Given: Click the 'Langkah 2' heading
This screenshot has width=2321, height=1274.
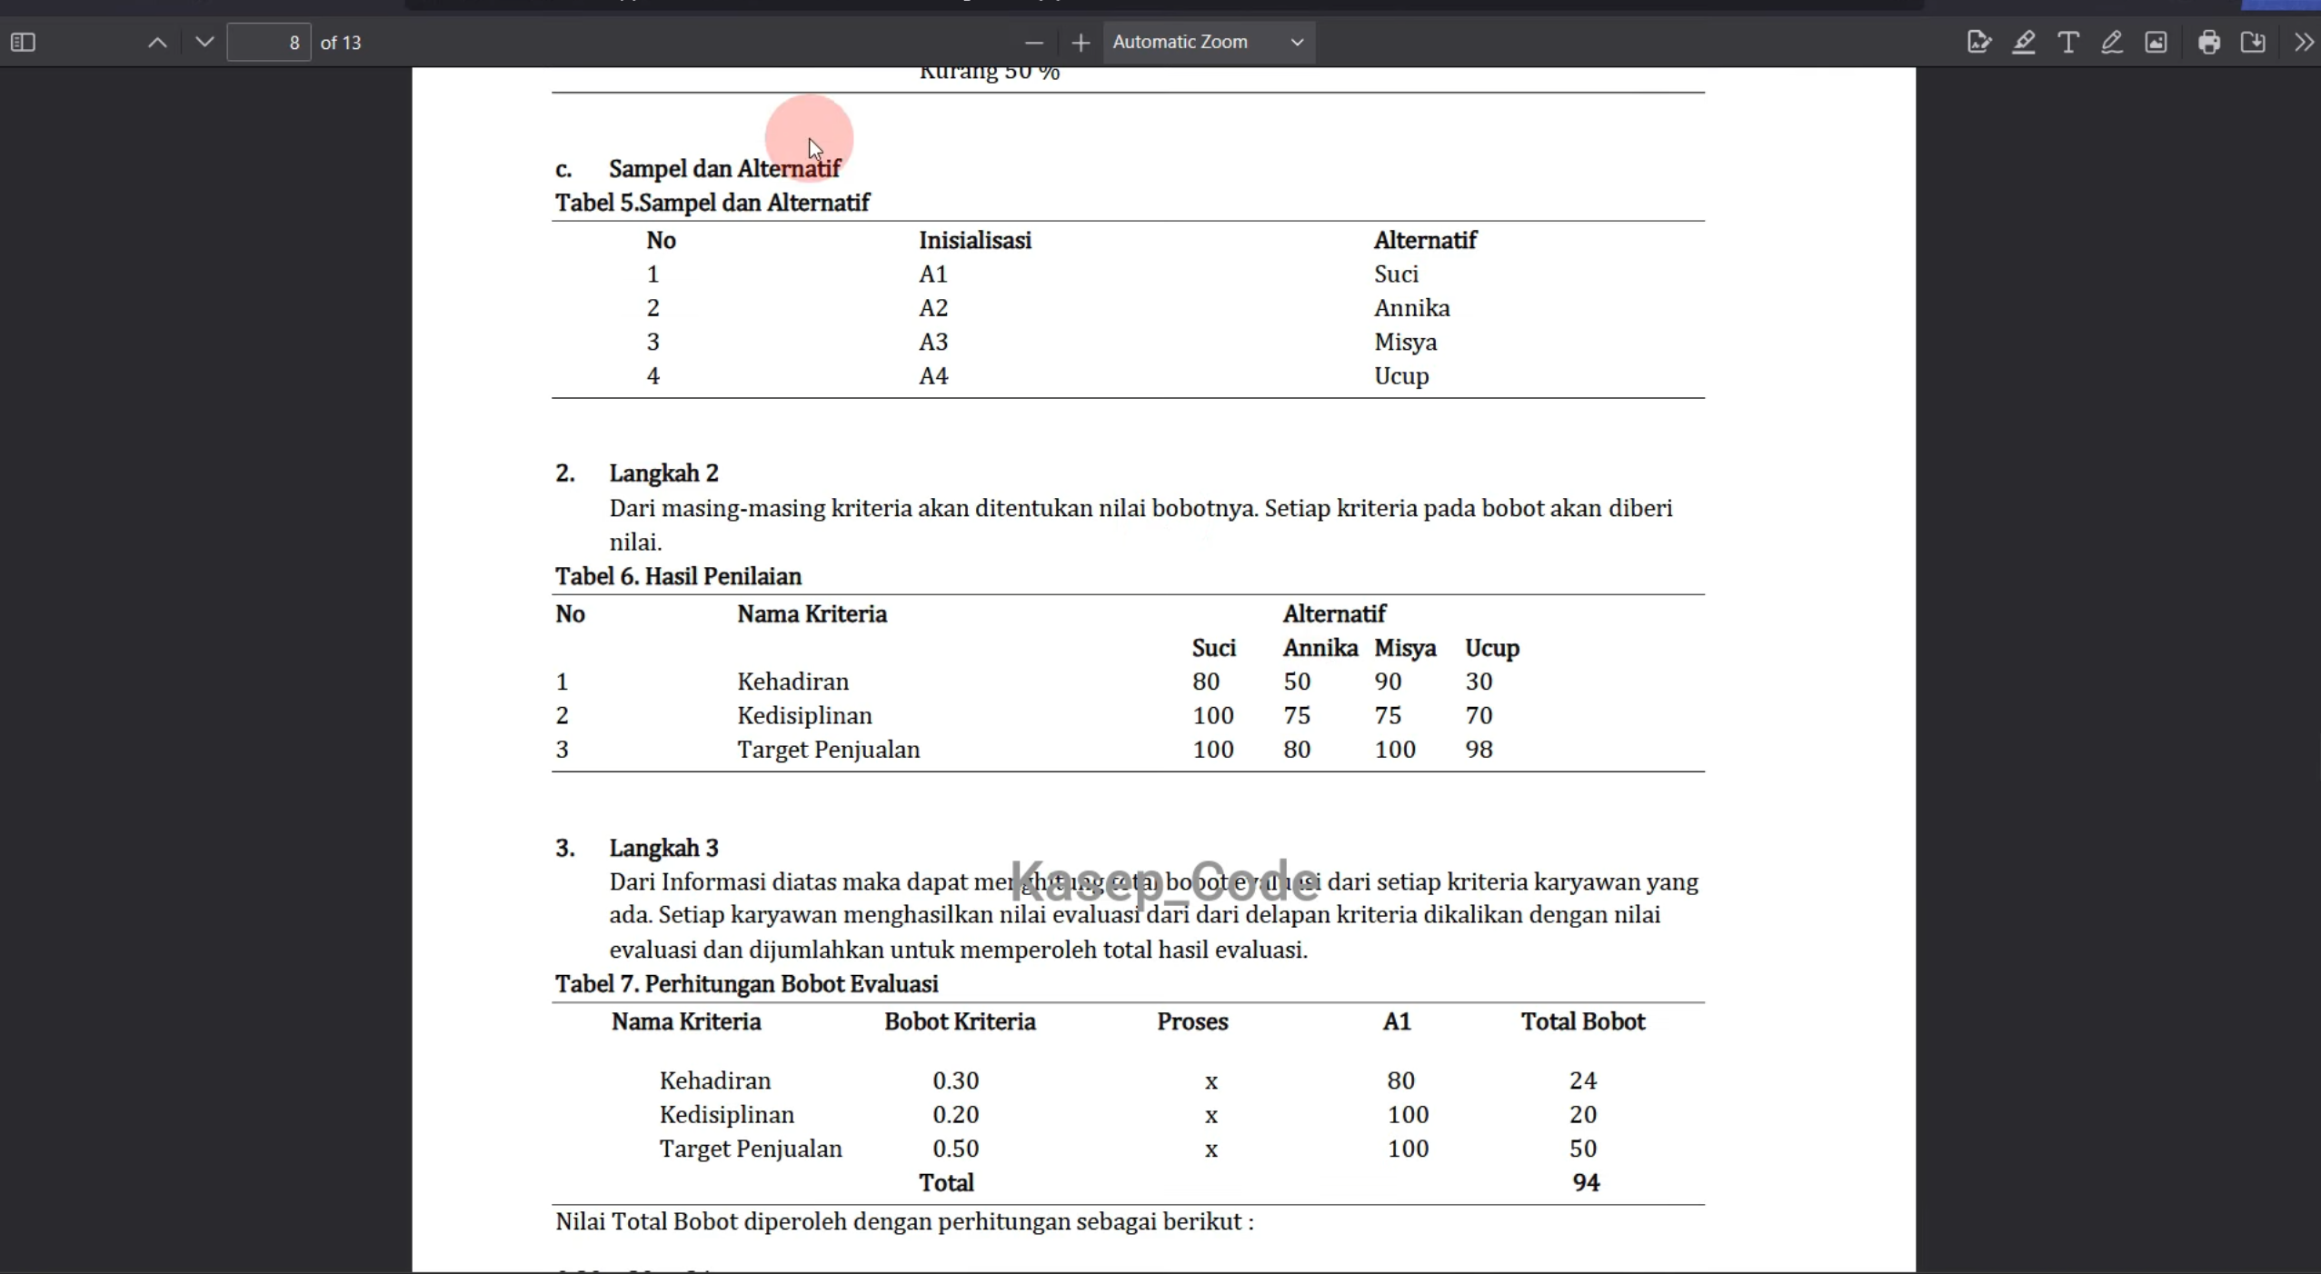Looking at the screenshot, I should click(663, 473).
